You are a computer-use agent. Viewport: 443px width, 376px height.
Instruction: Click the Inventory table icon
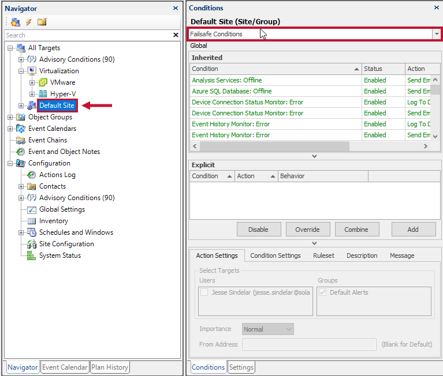pyautogui.click(x=32, y=221)
